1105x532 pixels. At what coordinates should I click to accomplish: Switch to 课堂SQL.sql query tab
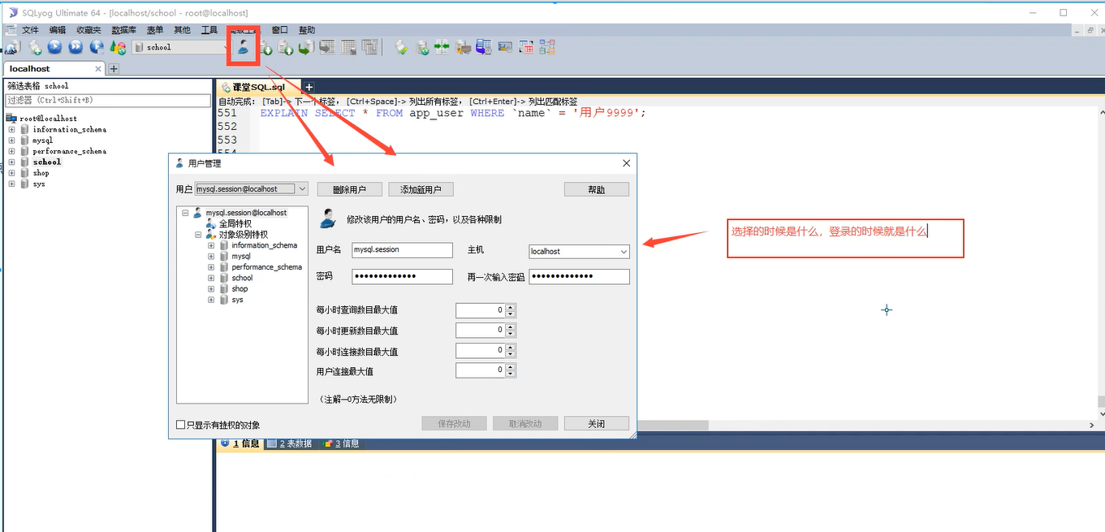coord(258,87)
